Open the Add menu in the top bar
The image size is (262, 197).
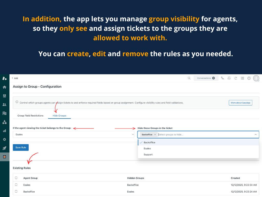pos(15,78)
